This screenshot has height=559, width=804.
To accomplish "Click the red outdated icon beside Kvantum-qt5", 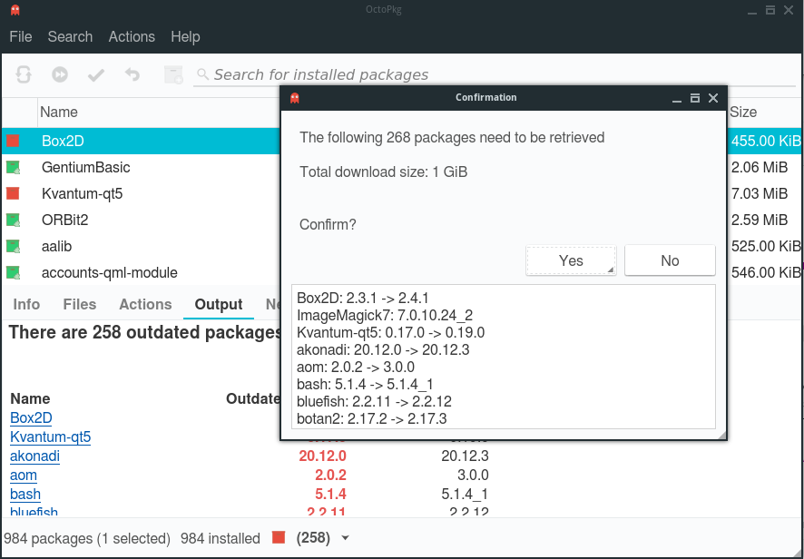I will 13,193.
